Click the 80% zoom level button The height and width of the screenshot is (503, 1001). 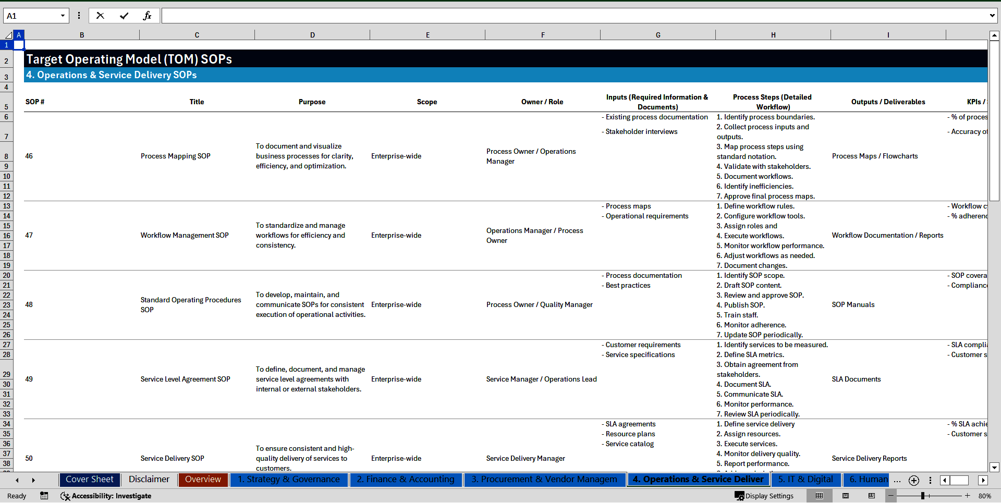point(984,496)
